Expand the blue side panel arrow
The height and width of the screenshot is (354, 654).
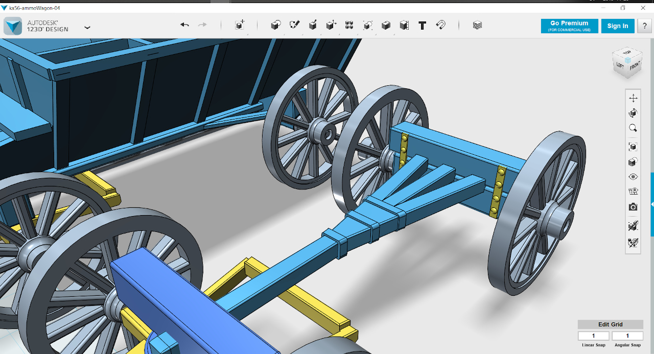(x=652, y=204)
